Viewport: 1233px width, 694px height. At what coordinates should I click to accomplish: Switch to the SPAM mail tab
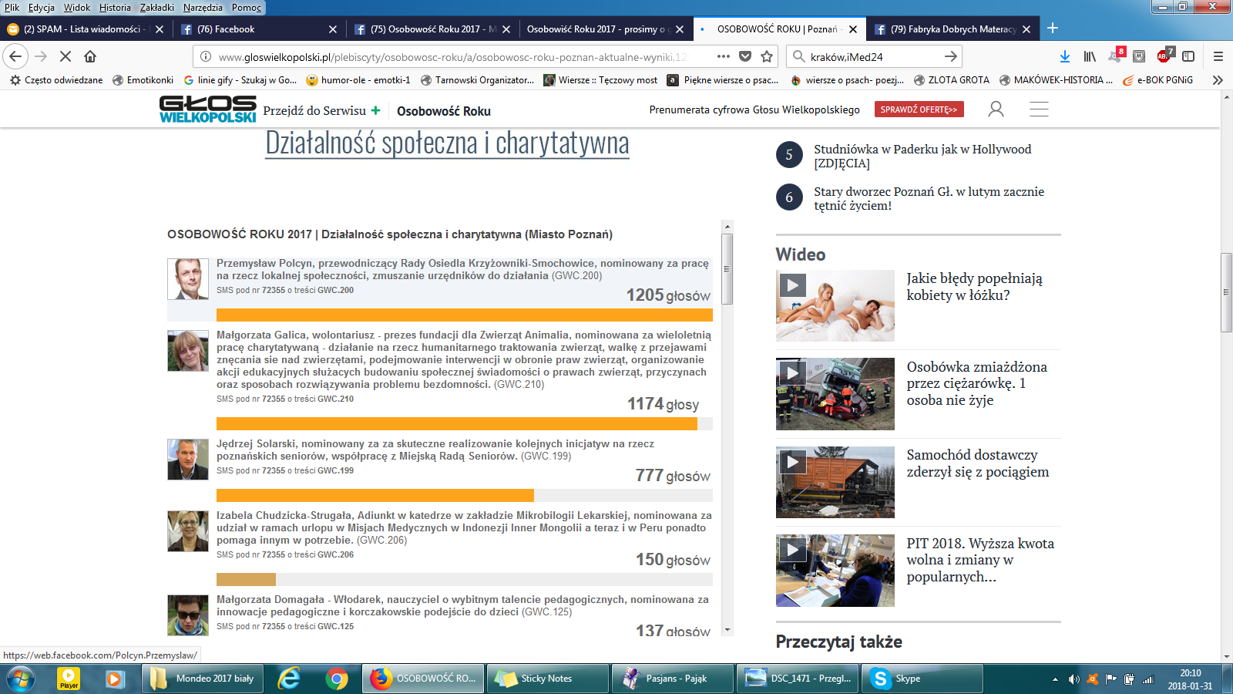coord(82,29)
